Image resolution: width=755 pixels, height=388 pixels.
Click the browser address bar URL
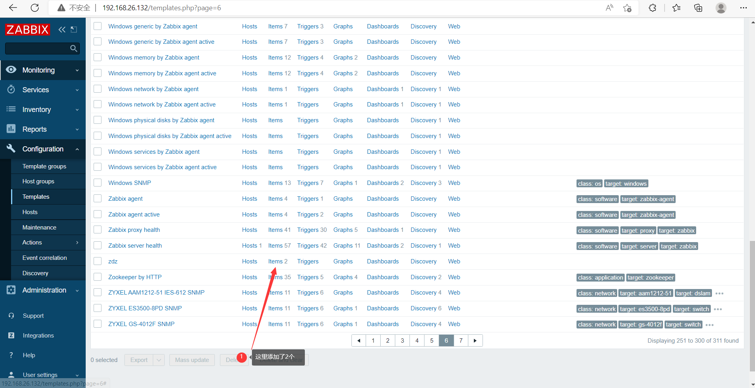click(x=162, y=8)
